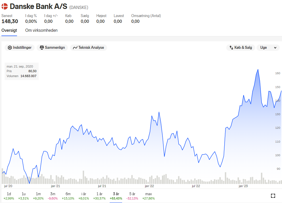Viewport: 282px width, 203px height.
Task: Click the 160 price axis label
Action: pos(278,73)
